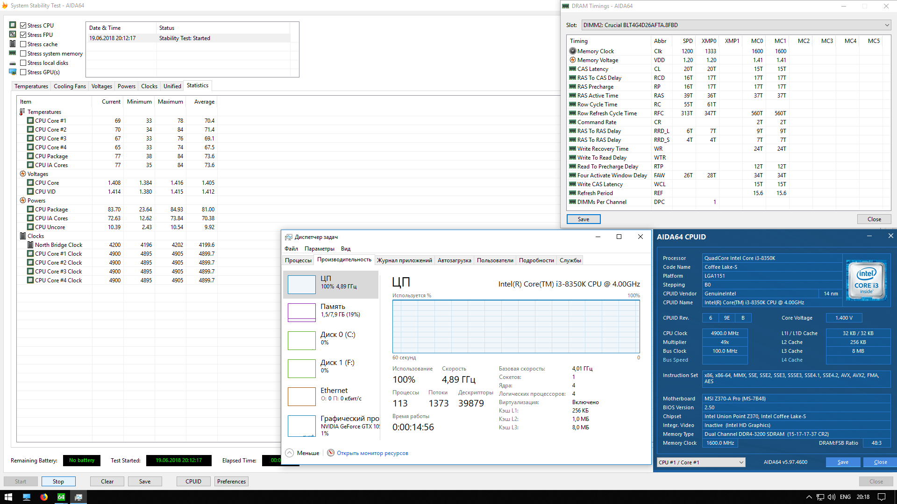Open the Windows Start menu

tap(8, 497)
